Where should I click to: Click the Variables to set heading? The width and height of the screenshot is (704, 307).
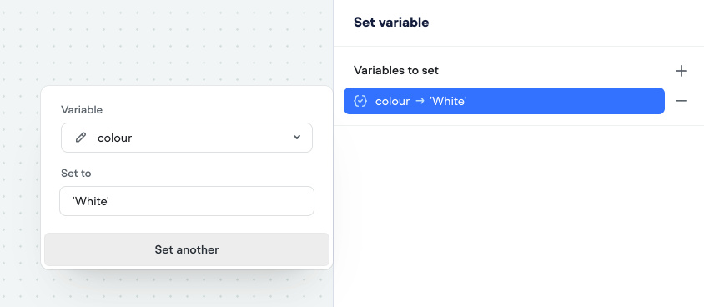pos(396,70)
